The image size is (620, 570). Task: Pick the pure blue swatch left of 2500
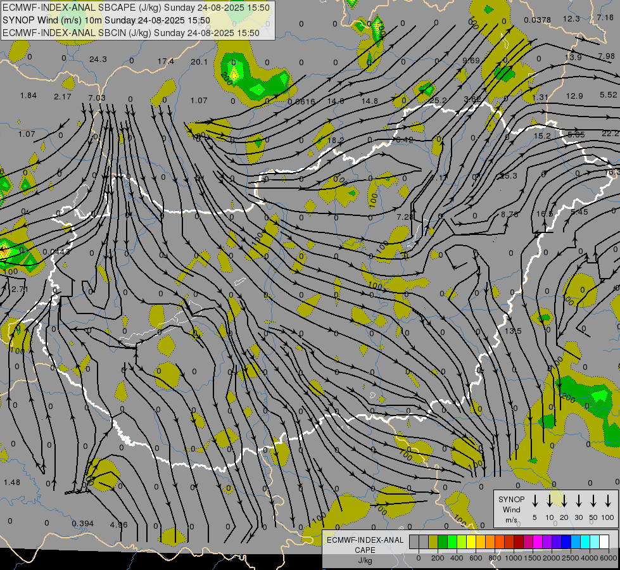click(567, 542)
